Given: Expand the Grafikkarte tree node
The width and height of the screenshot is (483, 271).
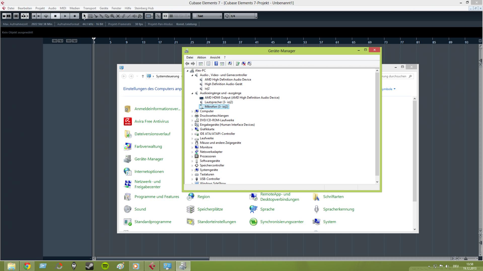Looking at the screenshot, I should tap(192, 129).
